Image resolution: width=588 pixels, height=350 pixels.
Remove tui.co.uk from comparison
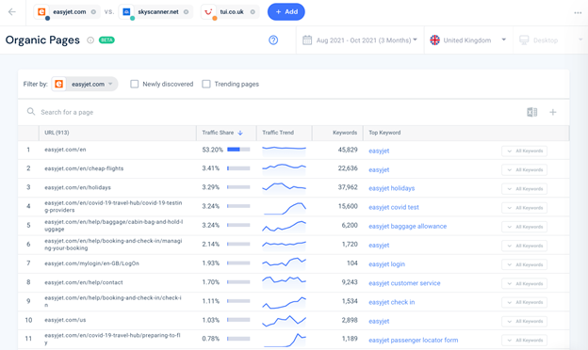(x=253, y=12)
